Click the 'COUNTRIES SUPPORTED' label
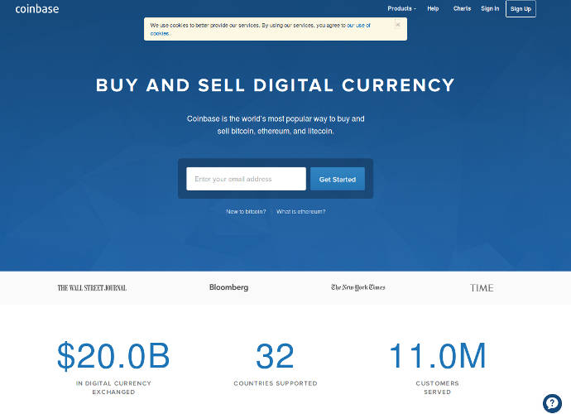This screenshot has width=571, height=414. point(276,383)
